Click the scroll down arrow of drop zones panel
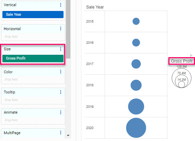The height and width of the screenshot is (141, 195). pos(68,136)
